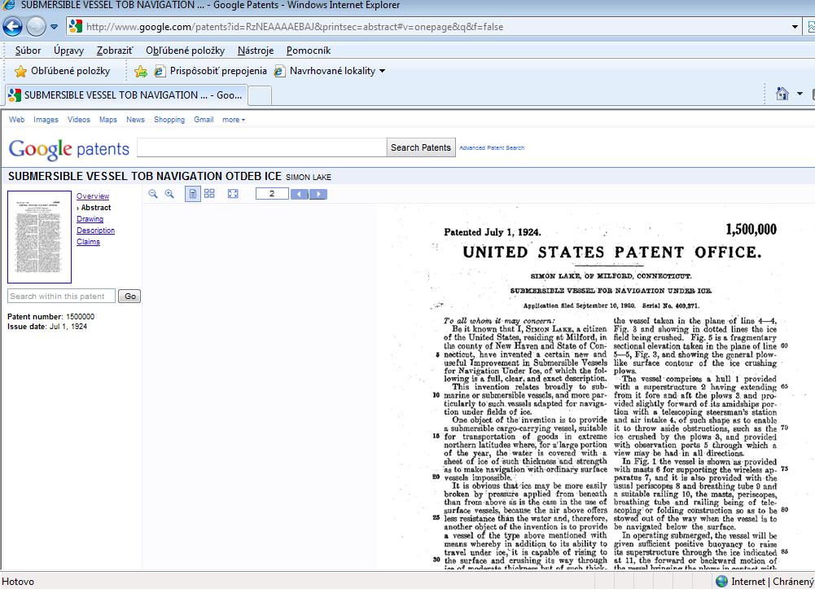Open Navrhované lokality suggested sites
This screenshot has height=589, width=815.
pyautogui.click(x=325, y=71)
